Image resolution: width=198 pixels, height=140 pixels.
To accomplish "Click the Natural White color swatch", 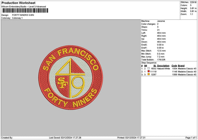I will tap(149, 69).
